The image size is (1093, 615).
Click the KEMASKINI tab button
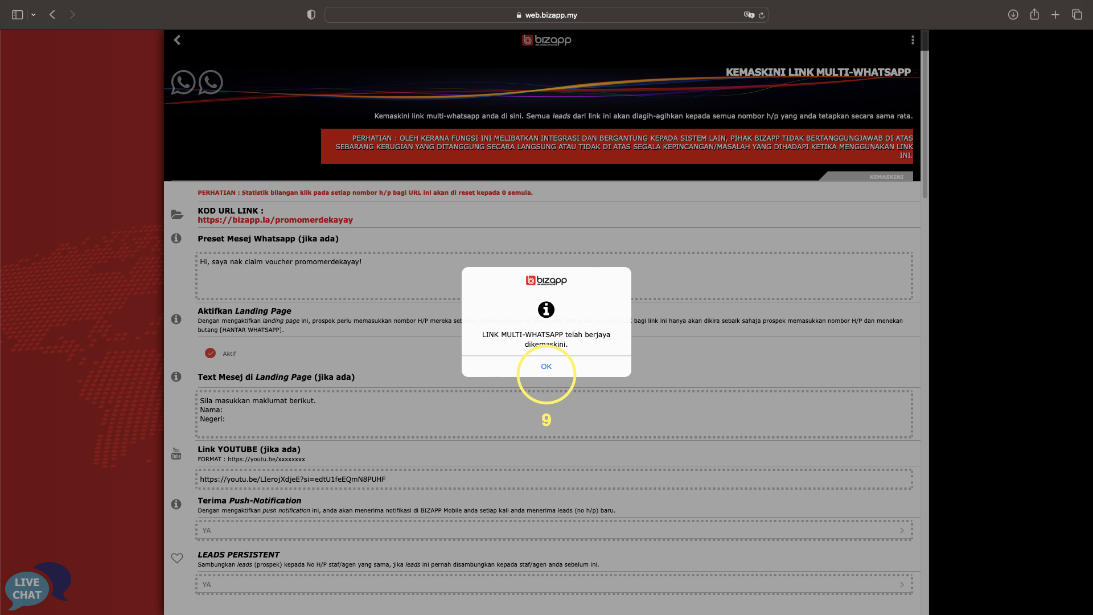click(x=886, y=177)
